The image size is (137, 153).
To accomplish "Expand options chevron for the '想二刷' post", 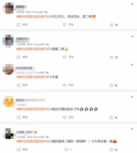I will [x=132, y=4].
